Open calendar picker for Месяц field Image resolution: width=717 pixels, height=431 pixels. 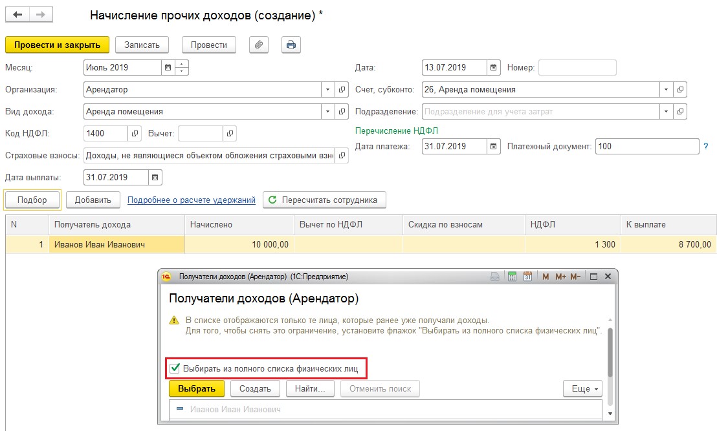point(168,67)
